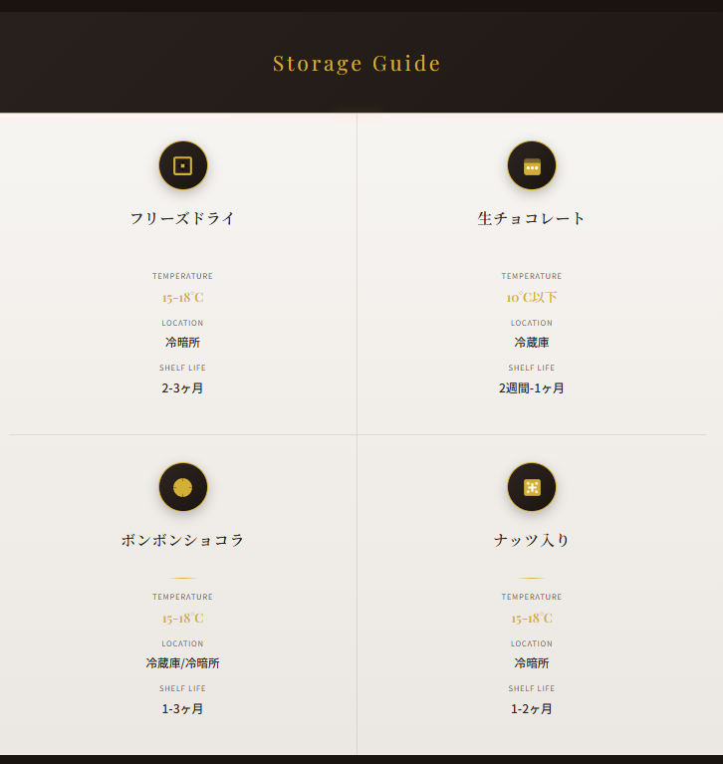This screenshot has height=764, width=723.
Task: Select the ナッツ入り title text
Action: point(532,540)
